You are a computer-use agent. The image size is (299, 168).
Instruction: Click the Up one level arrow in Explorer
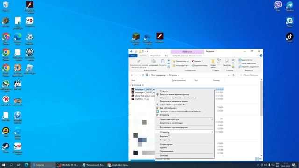click(143, 75)
